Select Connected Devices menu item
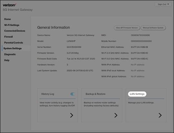 (x=15, y=31)
